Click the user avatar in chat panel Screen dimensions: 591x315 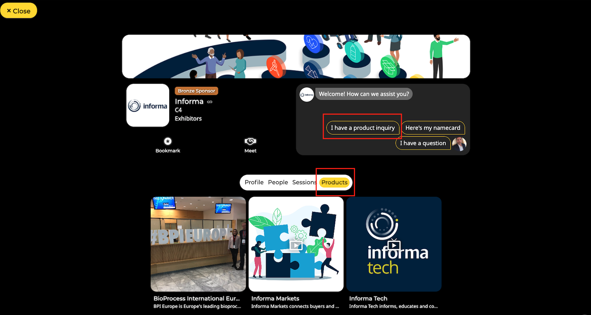click(459, 144)
